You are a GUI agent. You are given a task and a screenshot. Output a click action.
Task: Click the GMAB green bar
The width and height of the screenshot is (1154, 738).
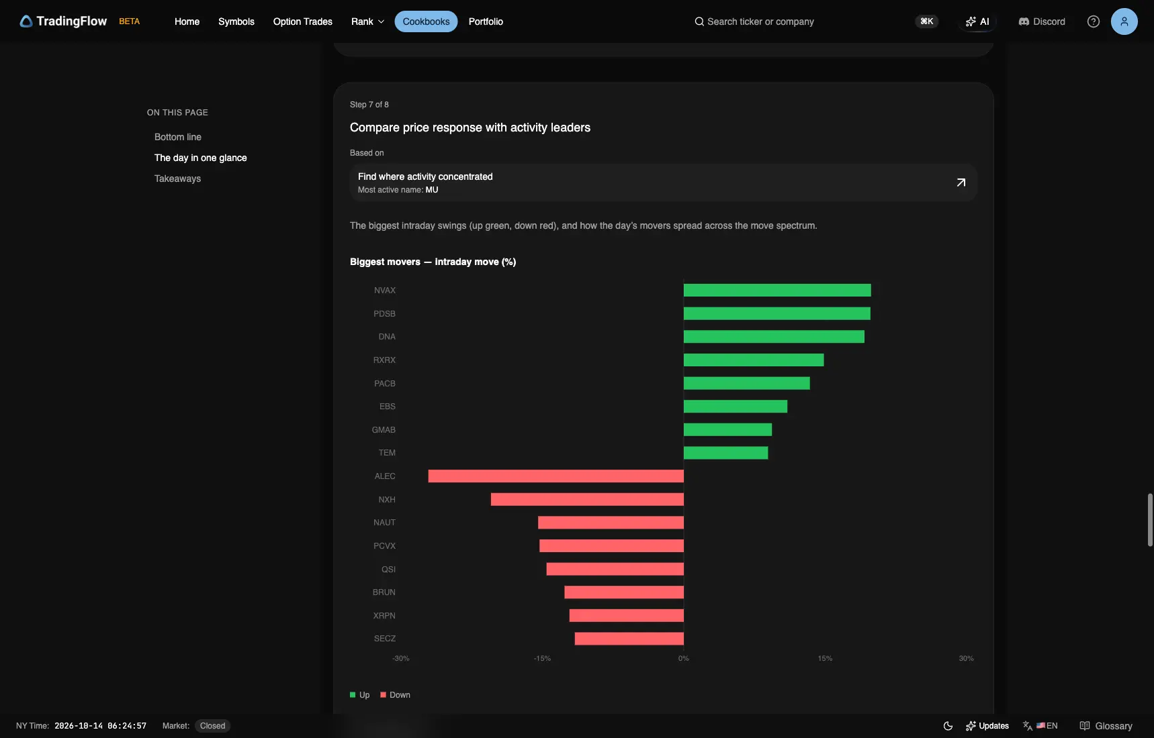(727, 430)
